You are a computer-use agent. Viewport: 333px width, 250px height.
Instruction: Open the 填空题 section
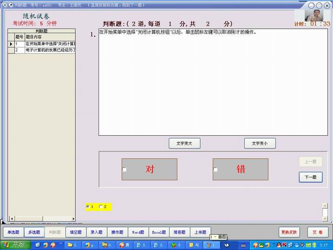pyautogui.click(x=76, y=232)
